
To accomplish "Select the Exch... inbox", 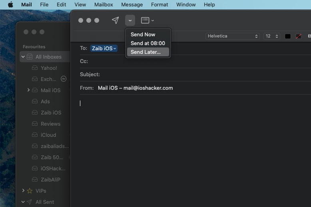I will tap(48, 79).
